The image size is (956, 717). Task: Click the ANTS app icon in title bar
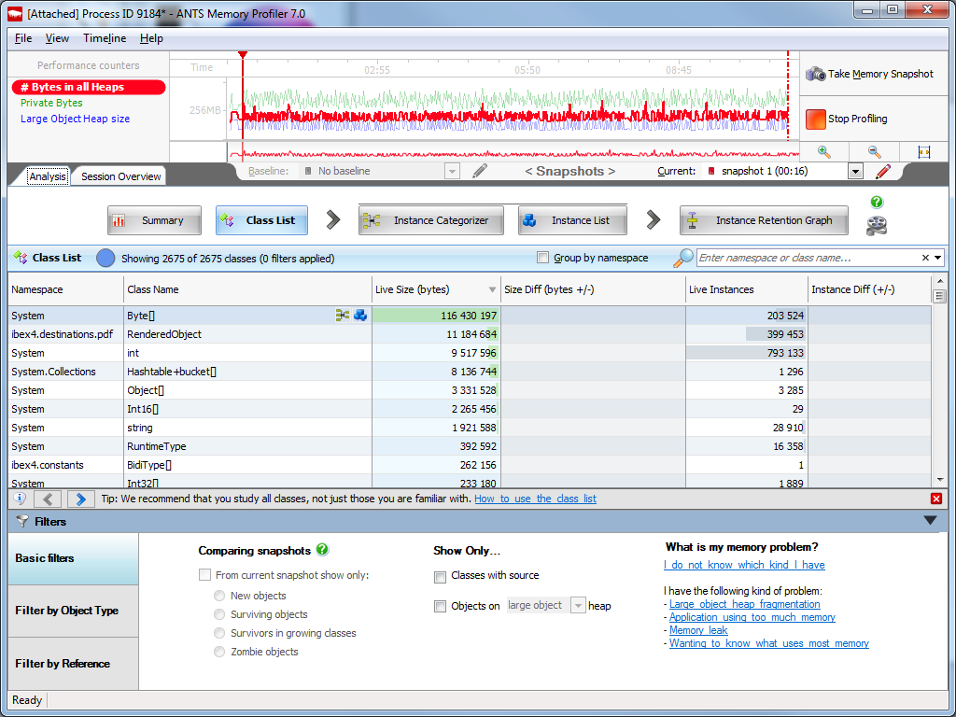pos(15,13)
